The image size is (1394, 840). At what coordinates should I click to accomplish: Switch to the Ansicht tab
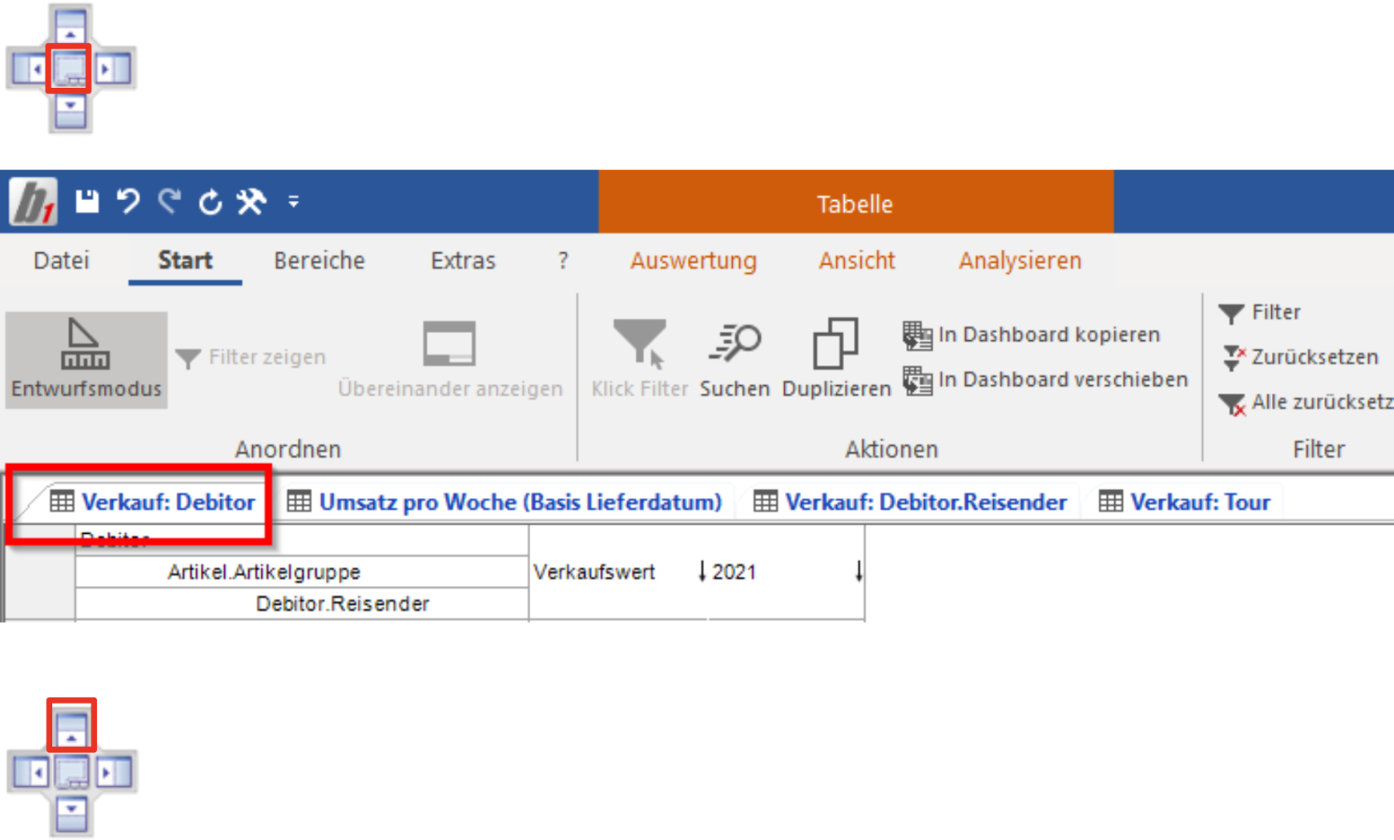pyautogui.click(x=857, y=261)
